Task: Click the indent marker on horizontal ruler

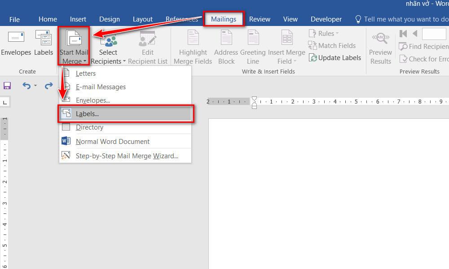Action: coord(254,103)
